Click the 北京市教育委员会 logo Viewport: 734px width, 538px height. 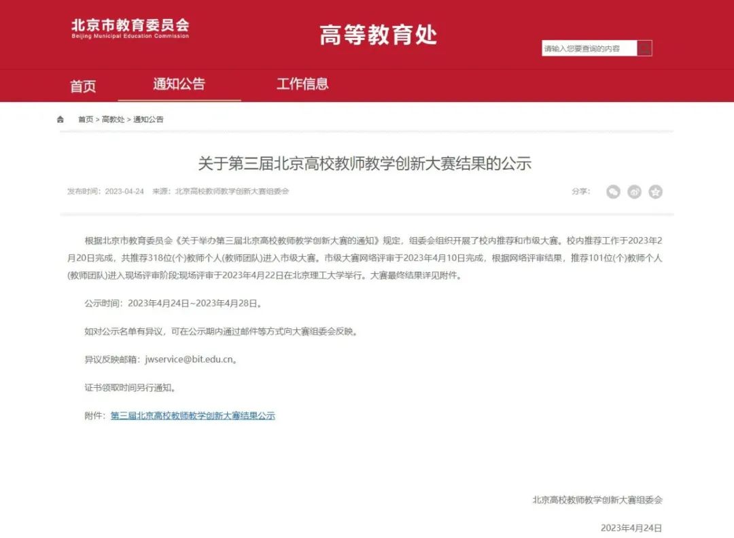tap(130, 29)
